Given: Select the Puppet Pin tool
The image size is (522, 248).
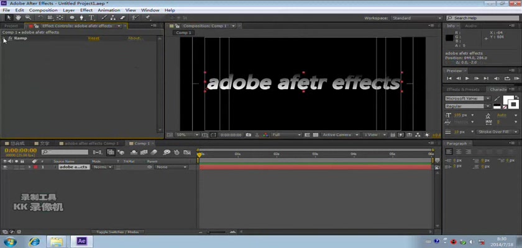Looking at the screenshot, I should [147, 18].
